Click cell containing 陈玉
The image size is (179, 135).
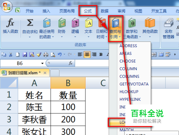pos(34,107)
